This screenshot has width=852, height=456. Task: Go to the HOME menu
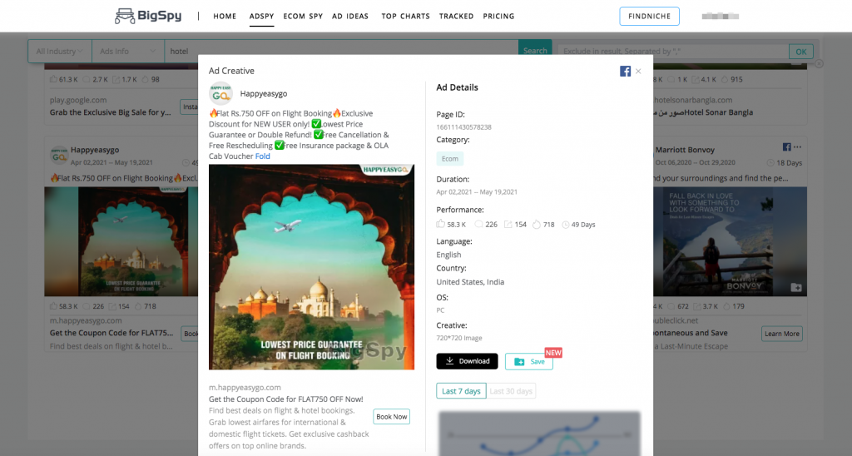pyautogui.click(x=225, y=17)
